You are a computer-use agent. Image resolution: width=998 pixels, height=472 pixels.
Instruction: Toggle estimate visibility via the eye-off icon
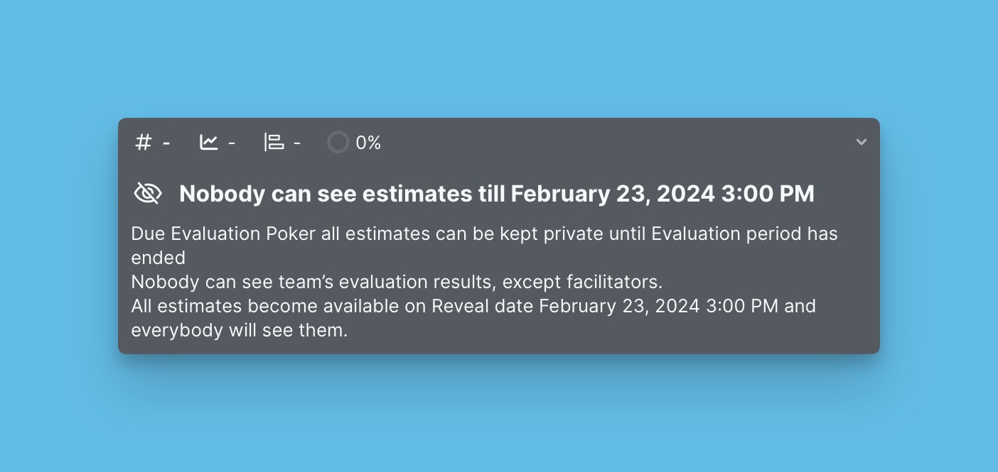click(148, 192)
